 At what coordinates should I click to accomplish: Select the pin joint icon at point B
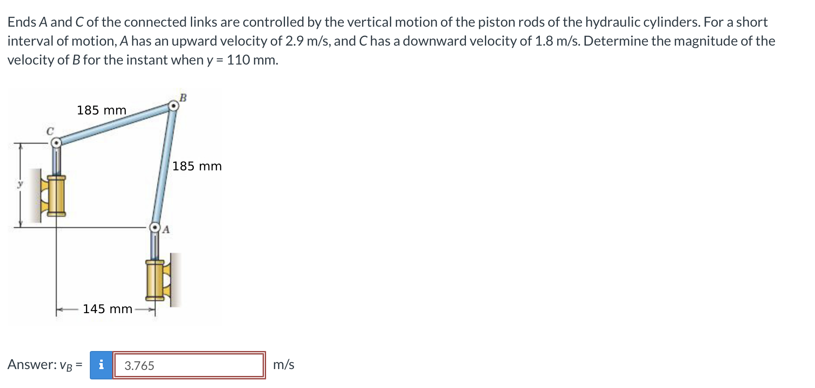pos(174,105)
